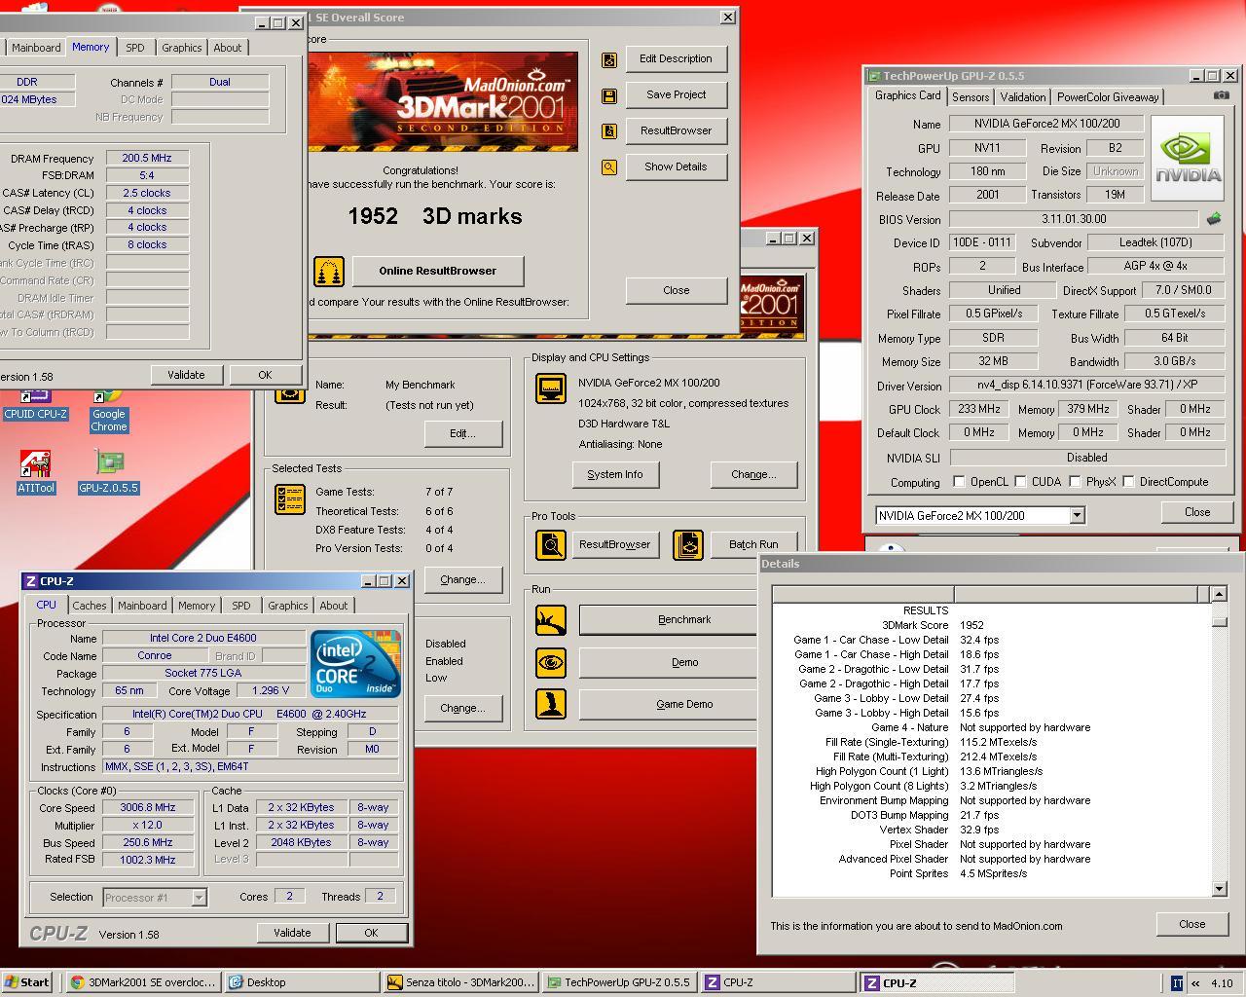The height and width of the screenshot is (997, 1246).
Task: Enable the PhysX checkbox in GPU-Z
Action: (1075, 482)
